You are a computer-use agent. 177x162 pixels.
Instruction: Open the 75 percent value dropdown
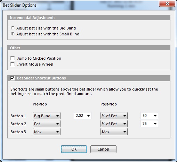pyautogui.click(x=149, y=123)
